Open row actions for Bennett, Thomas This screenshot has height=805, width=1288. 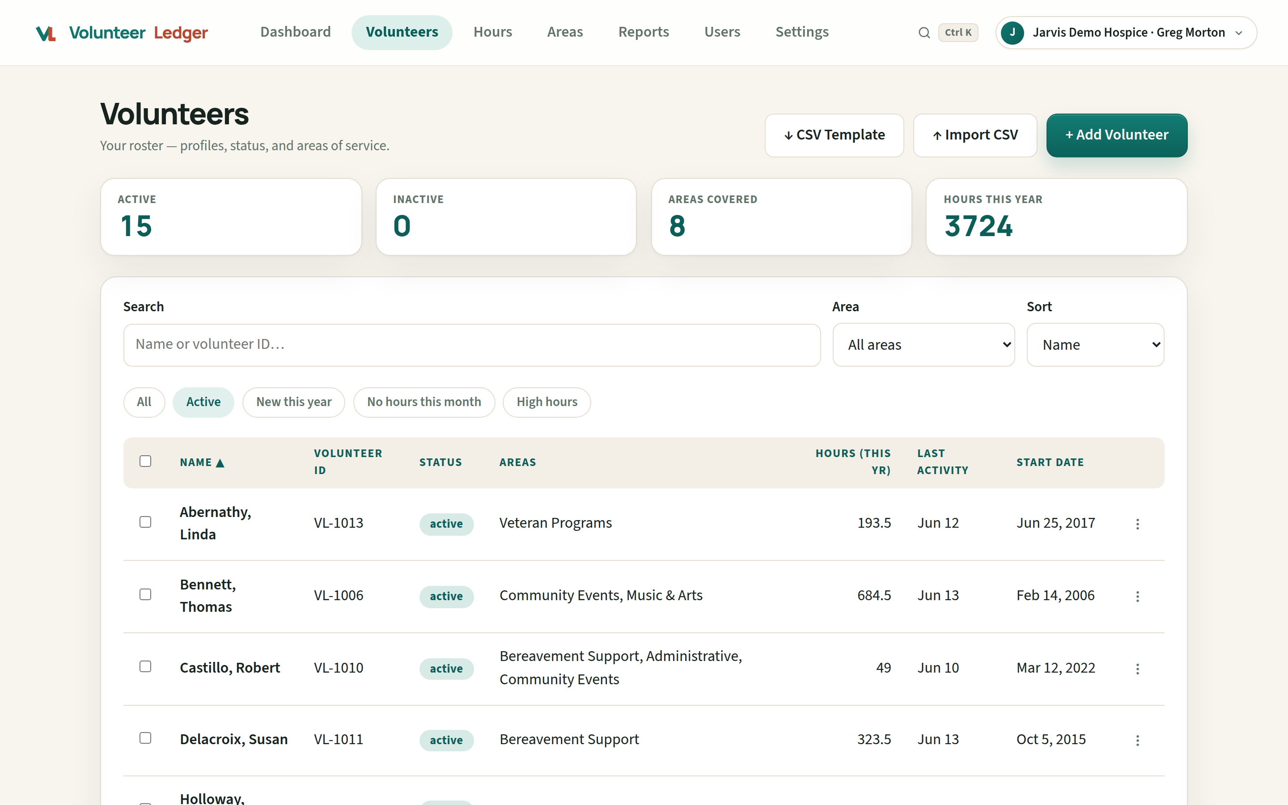[x=1137, y=596]
